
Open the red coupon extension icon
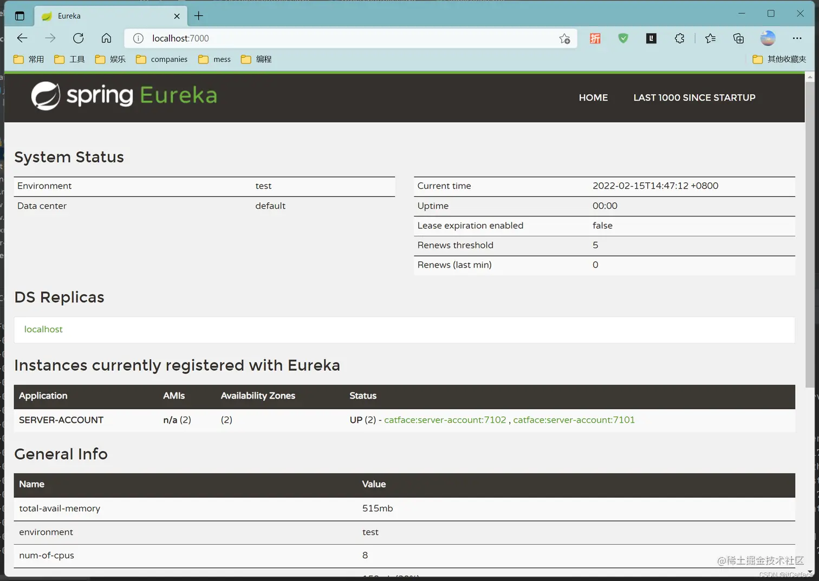click(595, 38)
